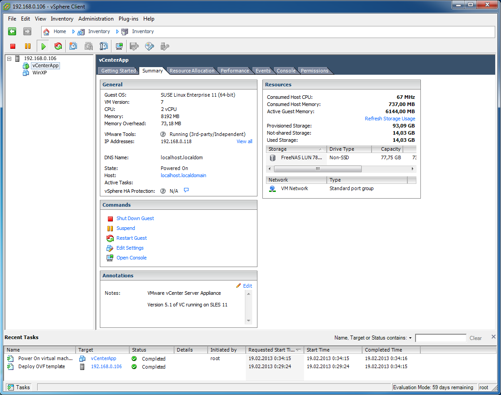Power on VM with green play icon
The image size is (501, 395).
click(43, 47)
